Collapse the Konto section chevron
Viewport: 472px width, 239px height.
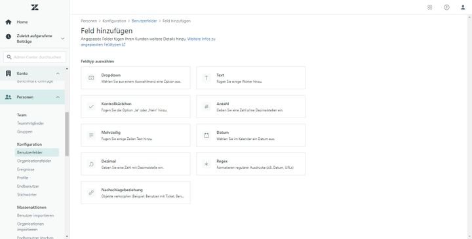tap(58, 74)
